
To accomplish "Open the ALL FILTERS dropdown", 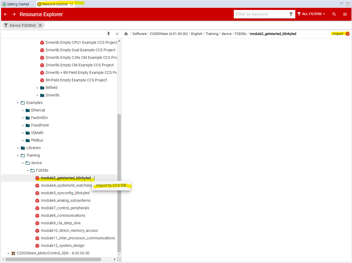I will 311,14.
